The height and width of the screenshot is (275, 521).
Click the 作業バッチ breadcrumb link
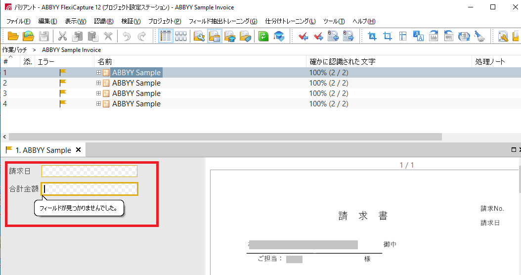15,50
